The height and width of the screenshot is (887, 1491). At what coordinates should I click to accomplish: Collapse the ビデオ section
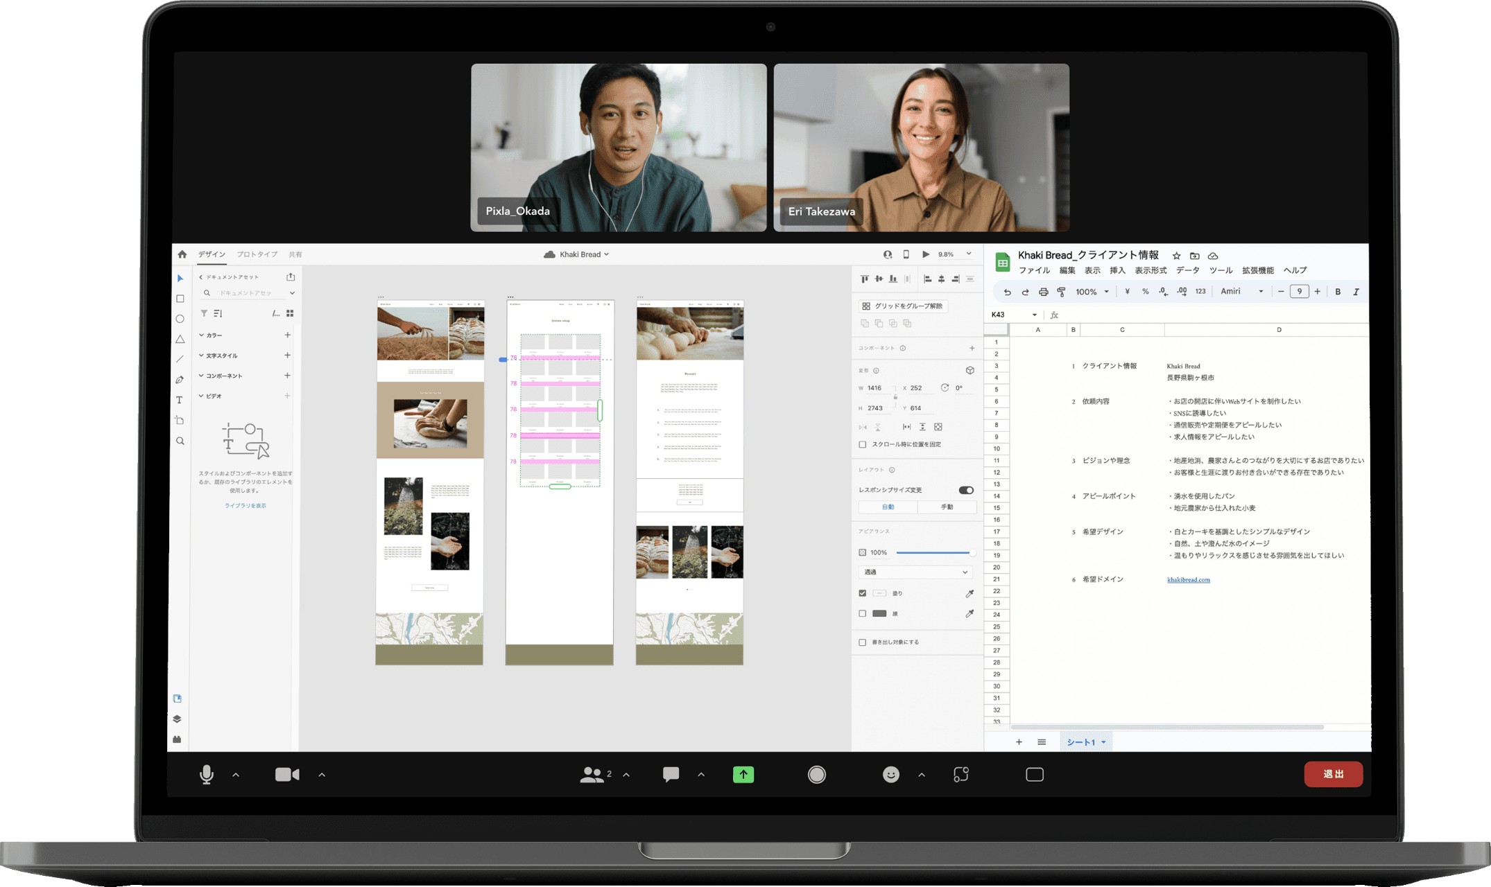pyautogui.click(x=202, y=396)
